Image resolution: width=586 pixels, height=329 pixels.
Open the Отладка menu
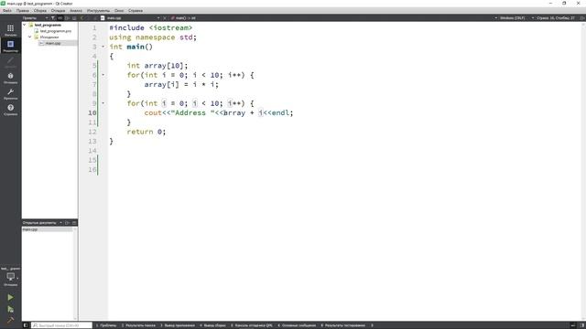[58, 10]
